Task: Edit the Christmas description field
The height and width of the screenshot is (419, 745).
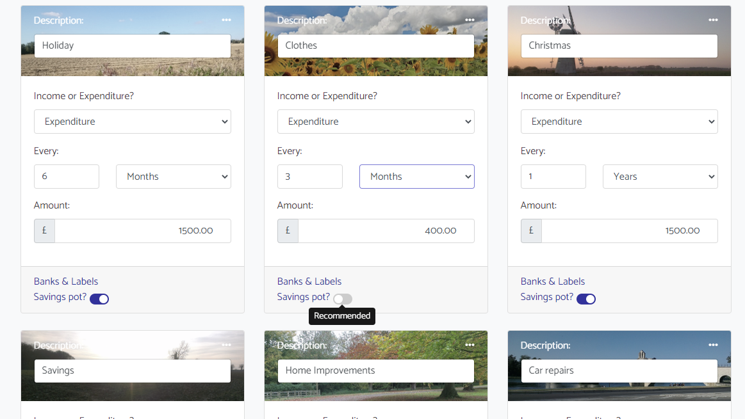Action: pyautogui.click(x=619, y=45)
